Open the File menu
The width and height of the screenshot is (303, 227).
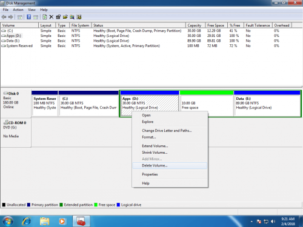[5, 10]
